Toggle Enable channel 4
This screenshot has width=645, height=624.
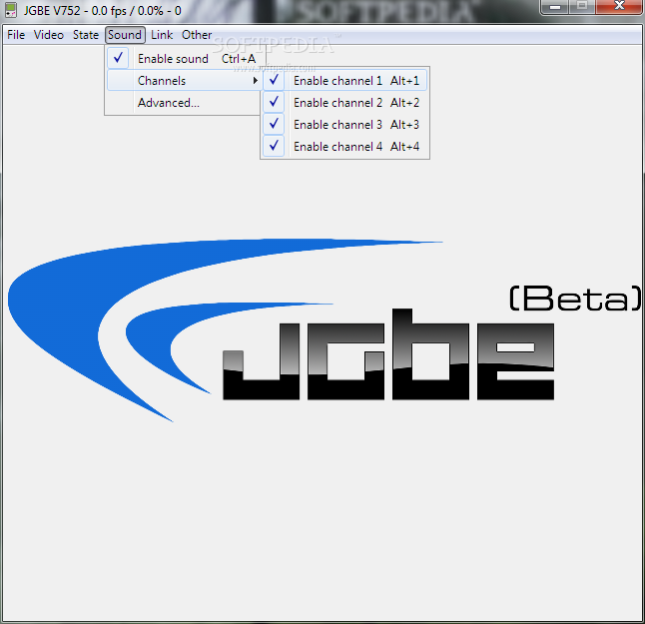[344, 146]
